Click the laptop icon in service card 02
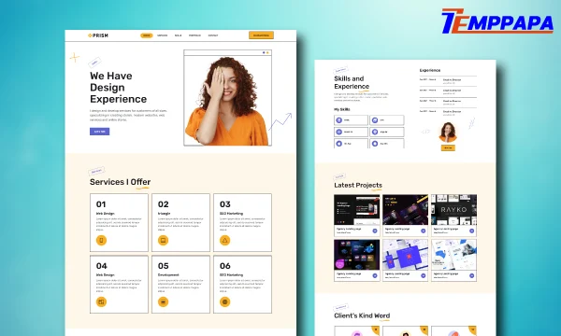 pyautogui.click(x=163, y=240)
